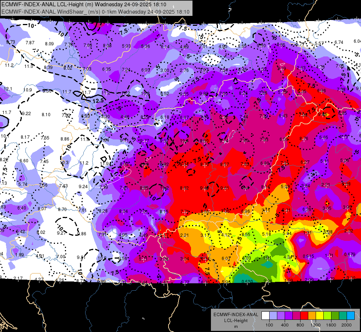Click the shear value '8.28'
Screen dimensions: 361x332
tap(103, 211)
